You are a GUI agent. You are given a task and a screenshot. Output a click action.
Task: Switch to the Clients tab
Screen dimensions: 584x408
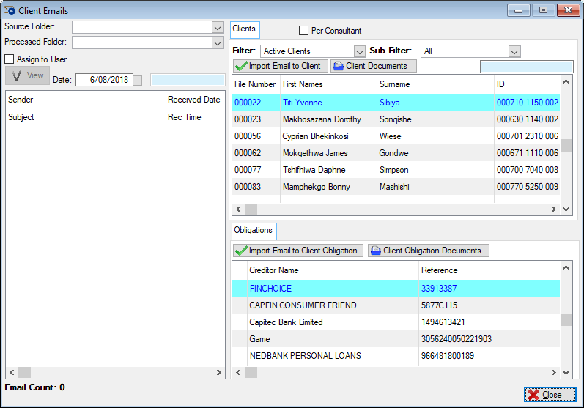coord(244,29)
